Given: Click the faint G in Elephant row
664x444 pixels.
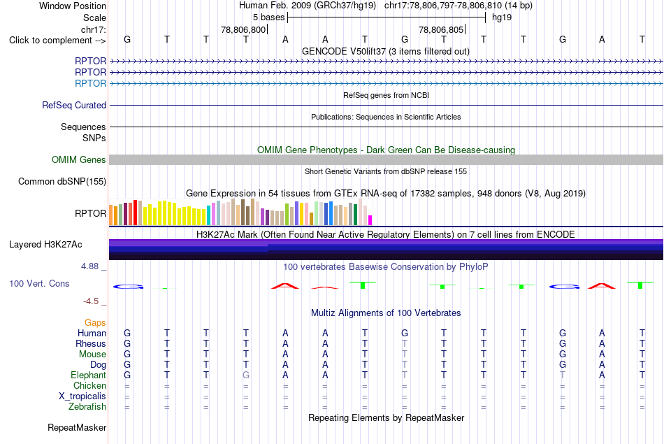Looking at the screenshot, I should pyautogui.click(x=245, y=375).
